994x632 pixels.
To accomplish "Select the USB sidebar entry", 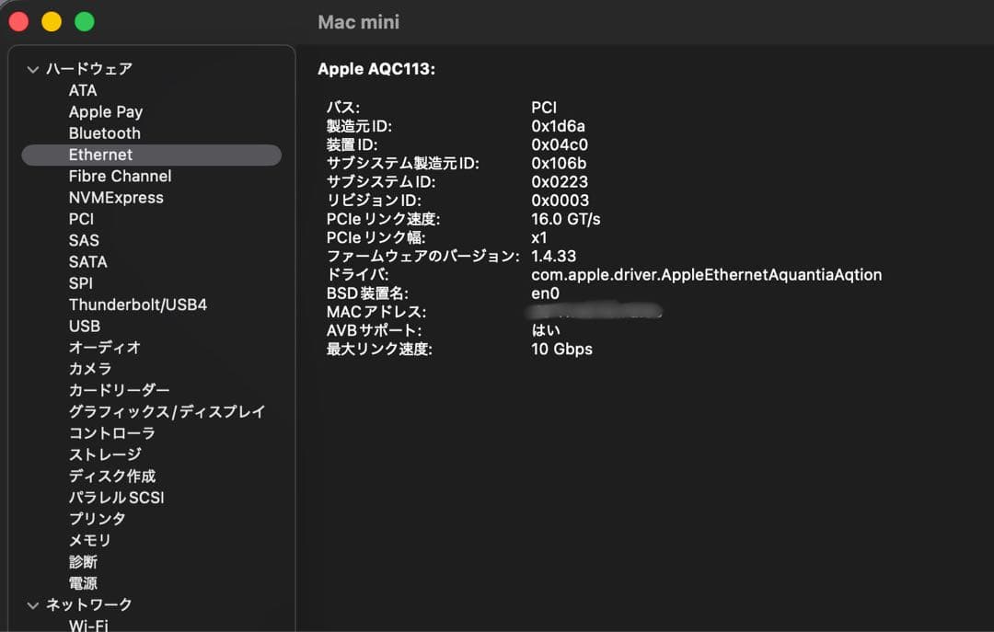I will coord(85,326).
